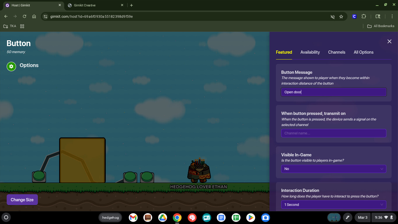Open the Camera app in the shelf
This screenshot has width=398, height=224.
265,218
